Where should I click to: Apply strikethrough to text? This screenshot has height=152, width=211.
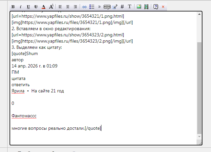(36, 7)
